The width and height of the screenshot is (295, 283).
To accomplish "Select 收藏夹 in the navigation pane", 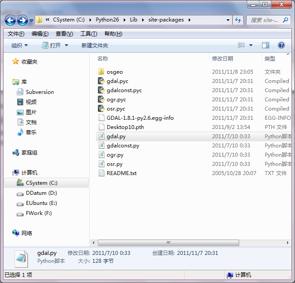I will [x=29, y=62].
